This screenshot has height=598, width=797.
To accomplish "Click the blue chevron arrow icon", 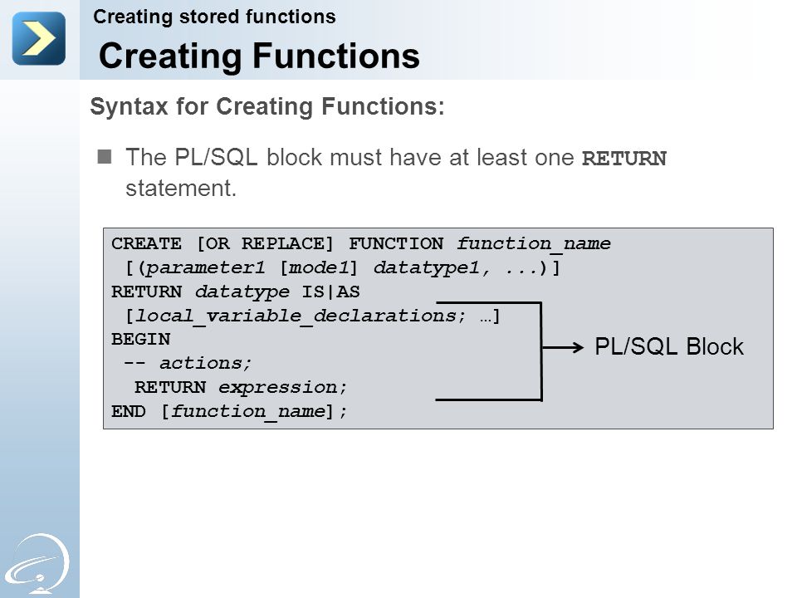I will (39, 39).
